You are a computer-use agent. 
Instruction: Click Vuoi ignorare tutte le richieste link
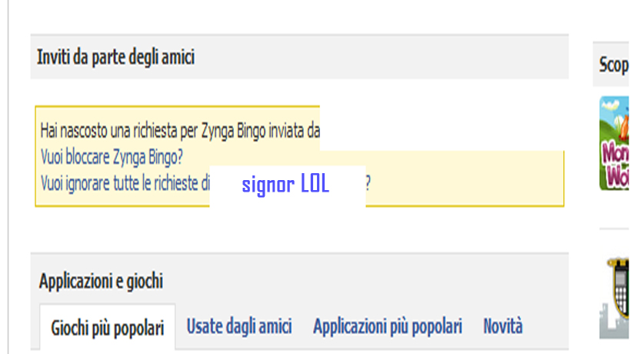tap(125, 183)
